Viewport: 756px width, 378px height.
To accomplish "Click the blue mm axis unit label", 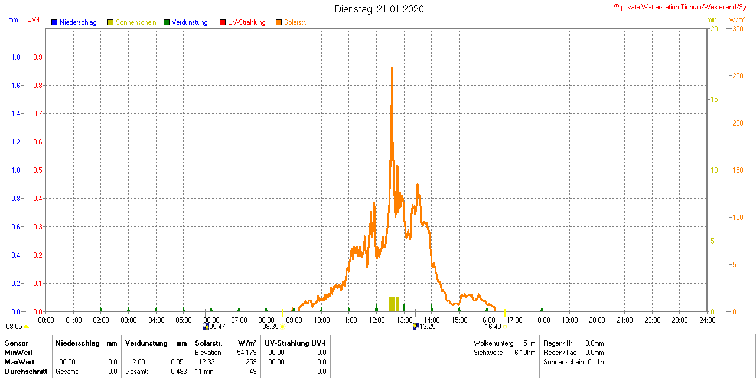I will [x=13, y=19].
